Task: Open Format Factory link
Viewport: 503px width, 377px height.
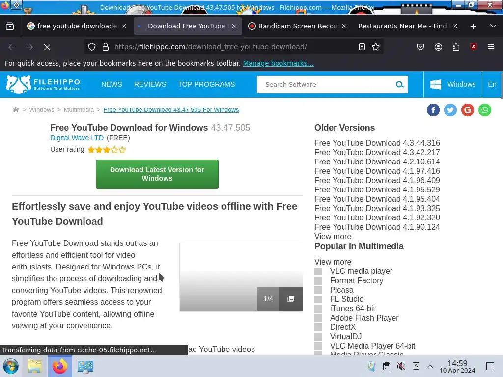Action: point(357,280)
